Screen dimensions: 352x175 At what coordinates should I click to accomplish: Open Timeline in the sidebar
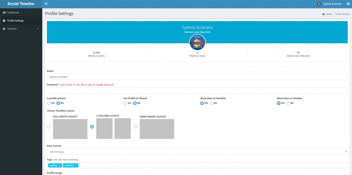(21, 29)
